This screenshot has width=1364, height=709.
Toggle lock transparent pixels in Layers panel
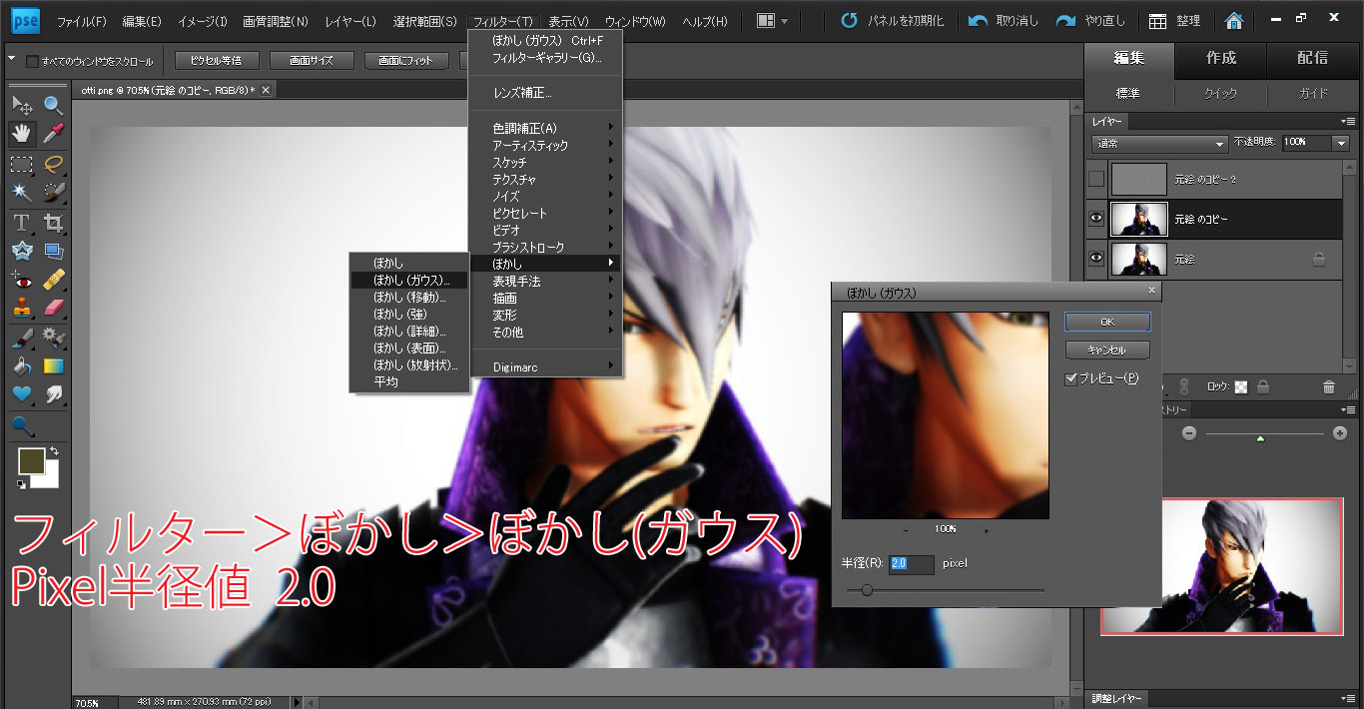pos(1241,386)
